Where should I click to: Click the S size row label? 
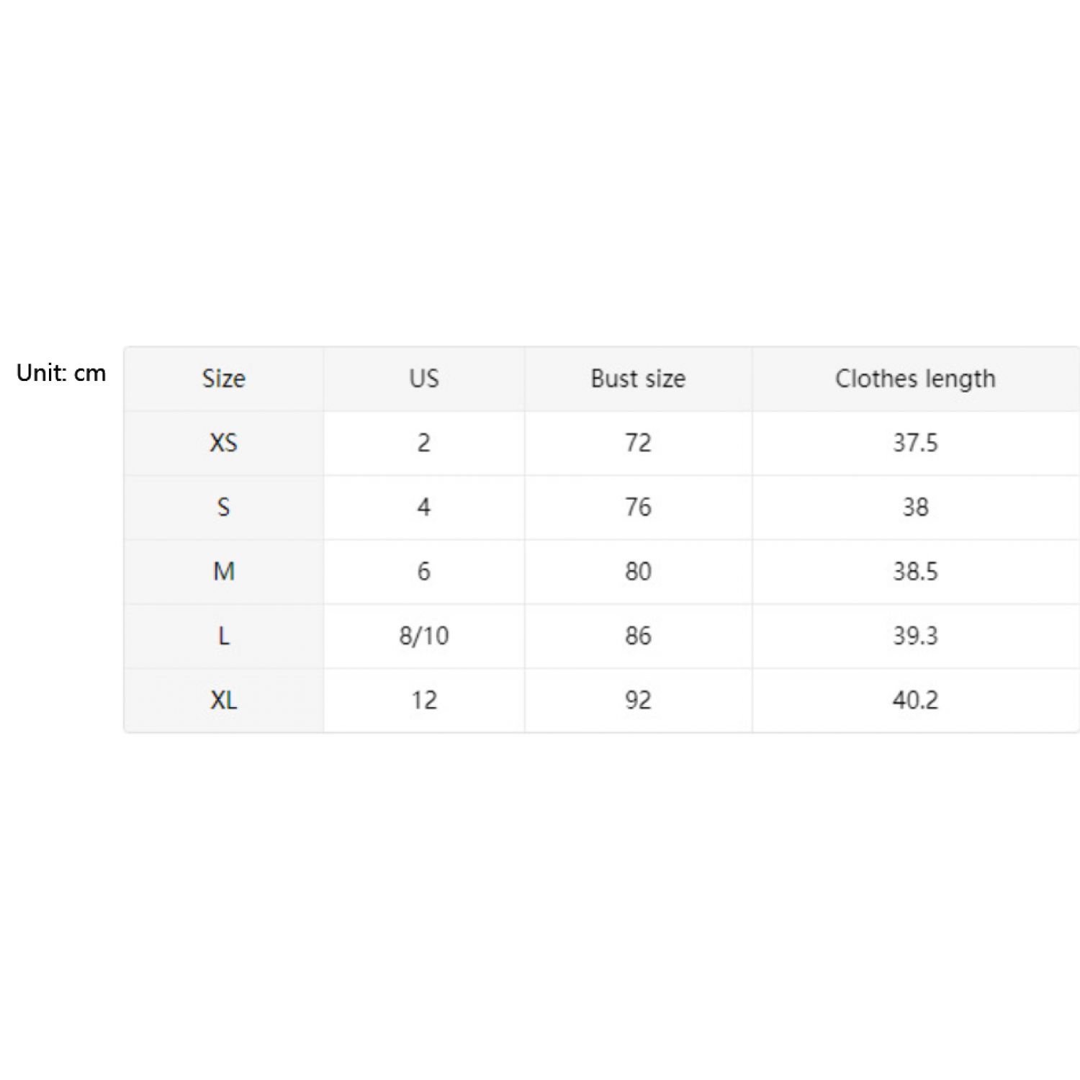224,507
